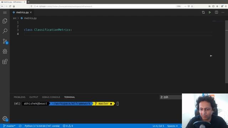
Task: Bookmark this page with star icon
Action: click(192, 6)
